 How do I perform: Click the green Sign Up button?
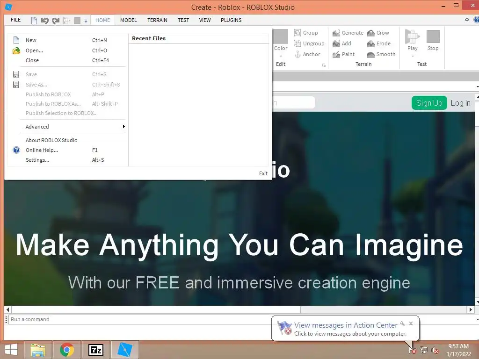tap(429, 103)
